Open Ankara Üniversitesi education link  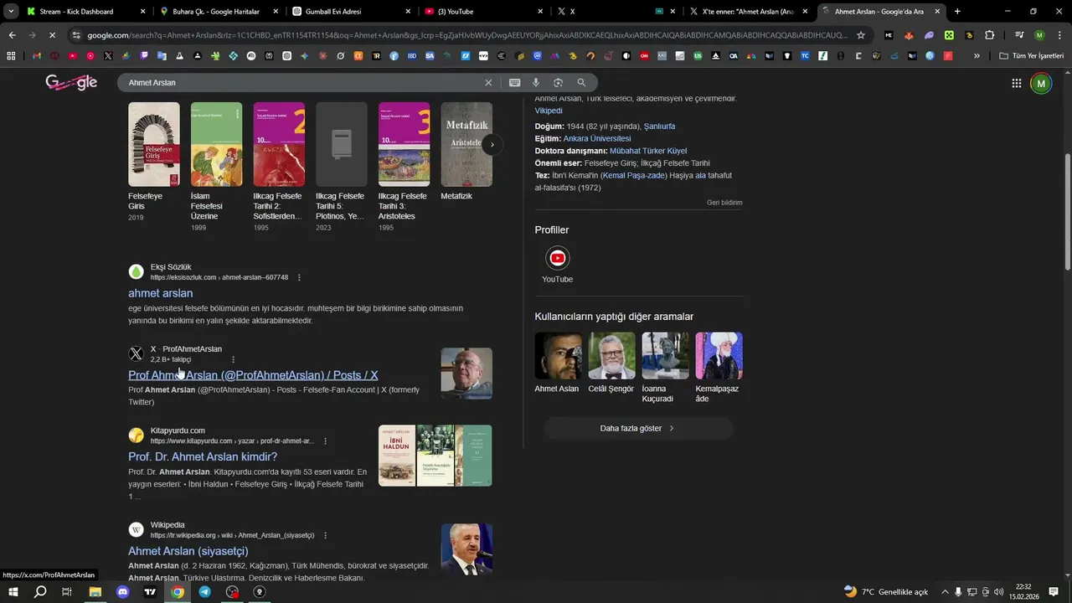[x=597, y=139]
